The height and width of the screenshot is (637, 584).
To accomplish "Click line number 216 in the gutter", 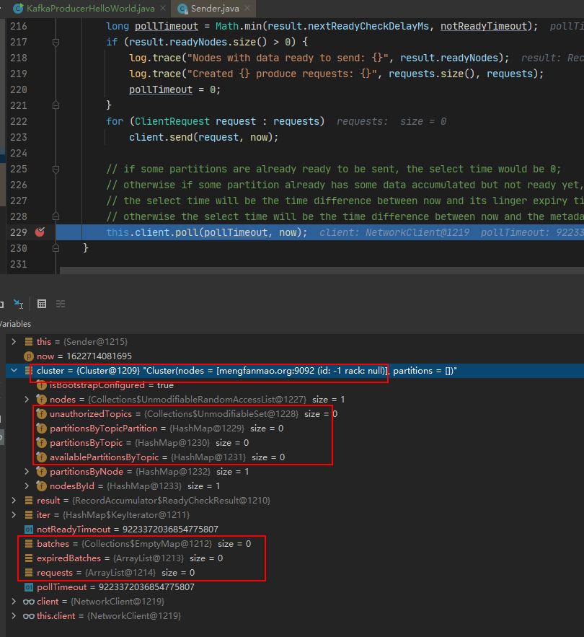I will coord(19,26).
